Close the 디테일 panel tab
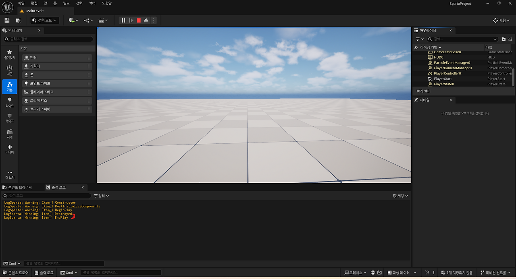This screenshot has height=279, width=516. tap(451, 100)
